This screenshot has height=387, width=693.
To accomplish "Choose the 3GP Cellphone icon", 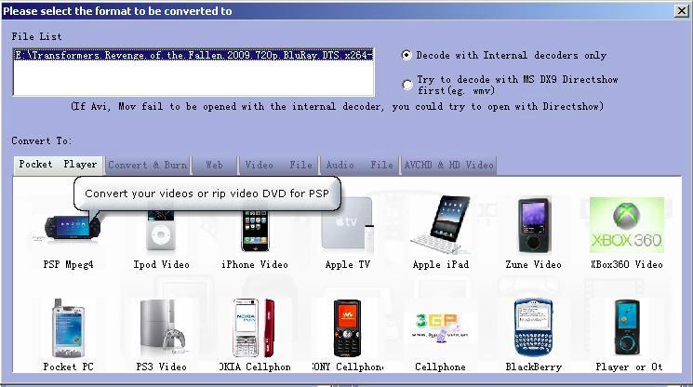I will (x=440, y=327).
